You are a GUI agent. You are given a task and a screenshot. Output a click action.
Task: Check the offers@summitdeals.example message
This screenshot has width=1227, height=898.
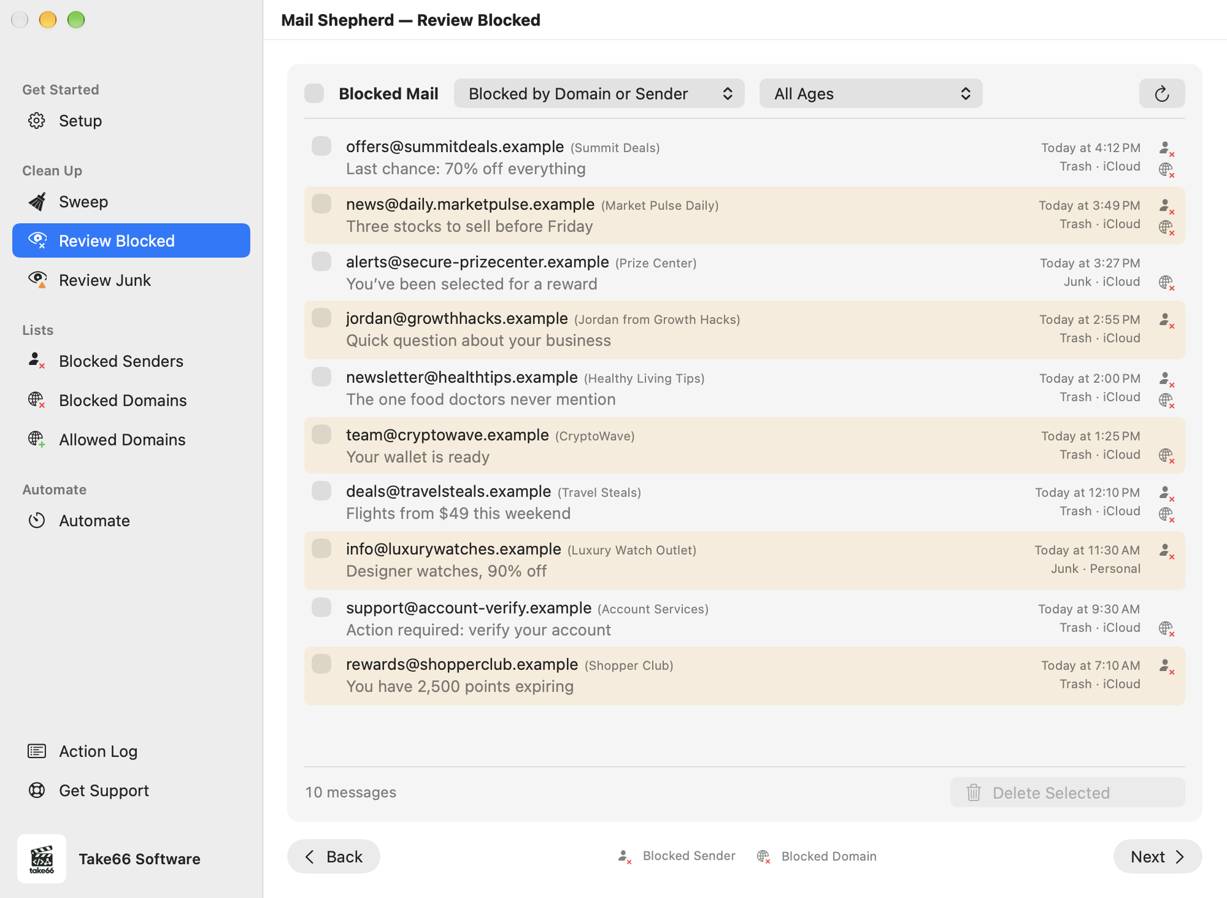point(321,146)
